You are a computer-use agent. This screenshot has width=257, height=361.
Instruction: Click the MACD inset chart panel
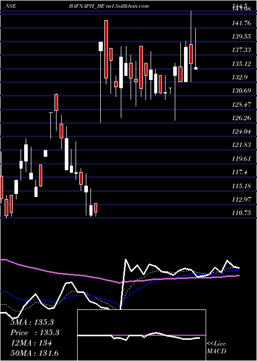tap(141, 335)
